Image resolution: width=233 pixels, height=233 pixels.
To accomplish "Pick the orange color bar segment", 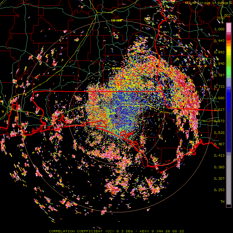I will [x=229, y=45].
